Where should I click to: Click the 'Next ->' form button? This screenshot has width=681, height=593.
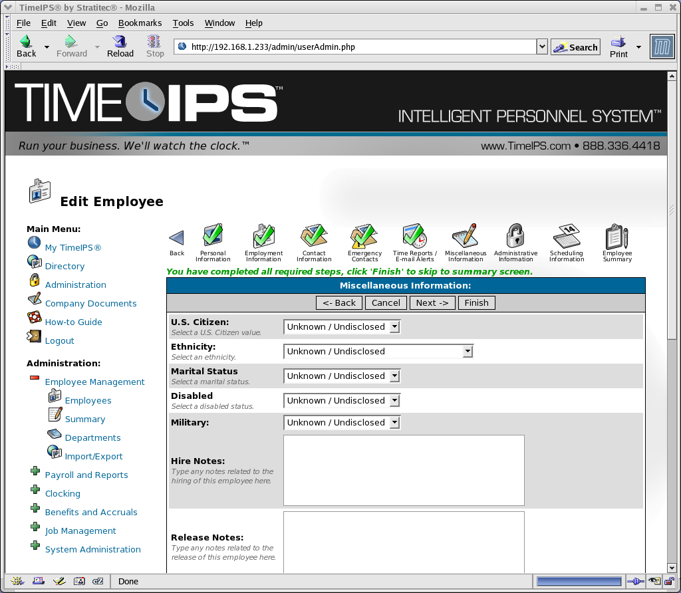click(x=432, y=302)
